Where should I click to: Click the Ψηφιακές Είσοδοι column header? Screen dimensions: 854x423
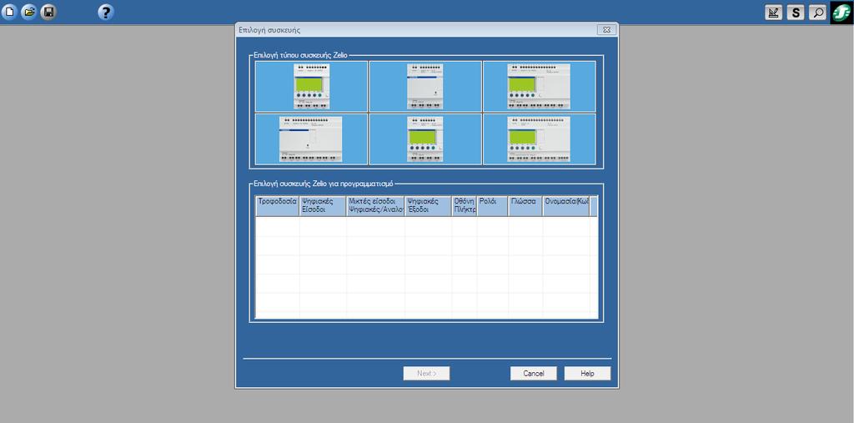click(x=323, y=206)
